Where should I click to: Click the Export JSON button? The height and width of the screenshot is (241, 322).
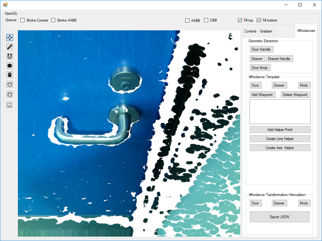[x=279, y=217]
